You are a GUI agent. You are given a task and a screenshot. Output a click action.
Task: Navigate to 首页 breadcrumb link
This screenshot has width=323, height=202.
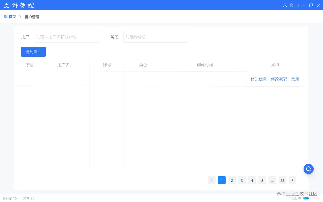[12, 17]
